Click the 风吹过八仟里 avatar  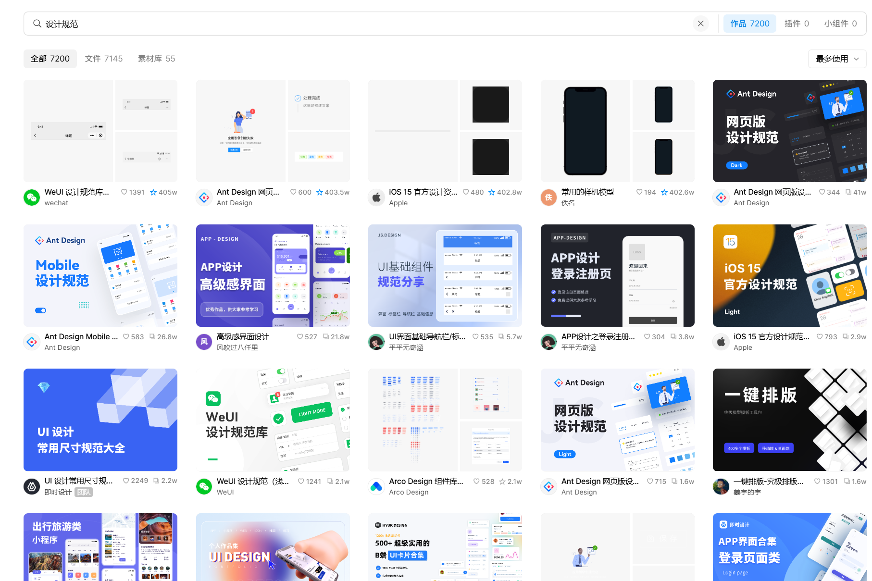click(x=204, y=342)
